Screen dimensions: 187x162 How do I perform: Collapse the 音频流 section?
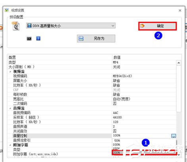click(10, 108)
